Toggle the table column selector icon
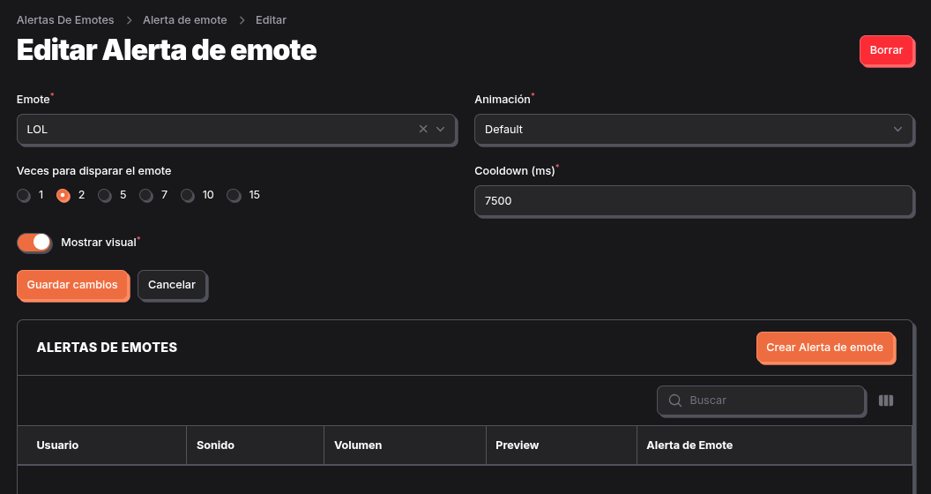The width and height of the screenshot is (931, 494). pyautogui.click(x=886, y=400)
